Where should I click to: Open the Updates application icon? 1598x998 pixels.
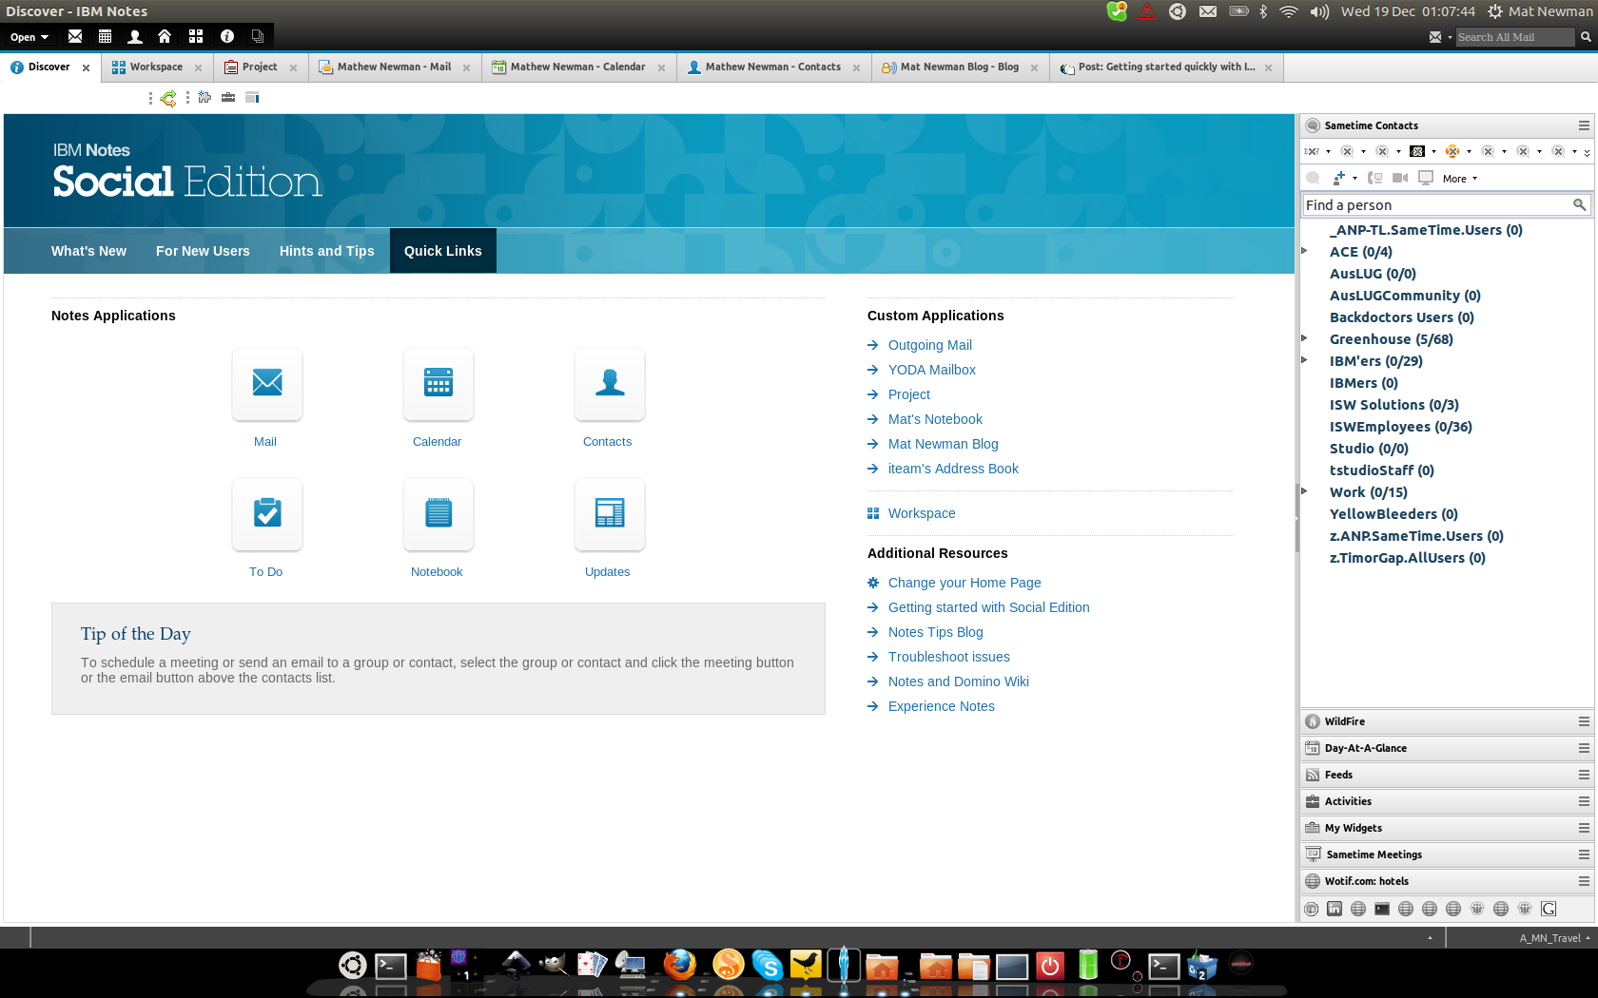609,513
